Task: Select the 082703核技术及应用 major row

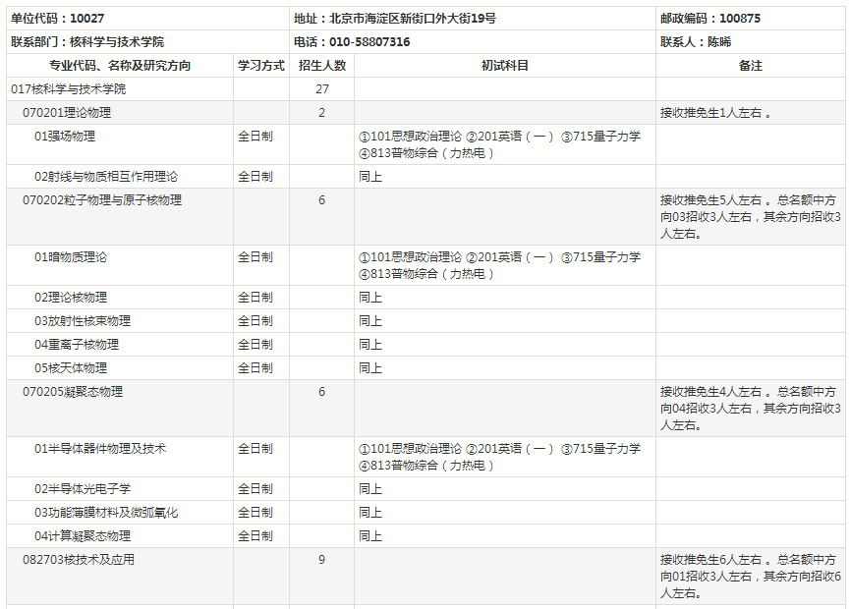Action: click(79, 560)
